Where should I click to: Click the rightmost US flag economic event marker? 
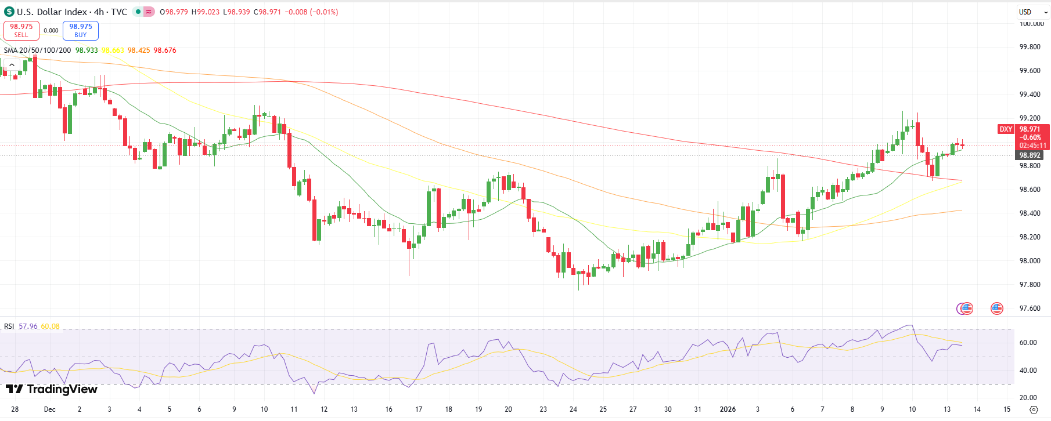997,309
